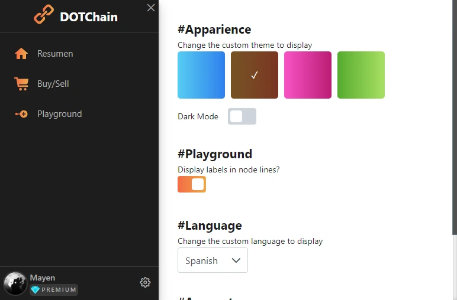Image resolution: width=457 pixels, height=300 pixels.
Task: Click the DOTChain chain-link logo icon
Action: tap(44, 14)
